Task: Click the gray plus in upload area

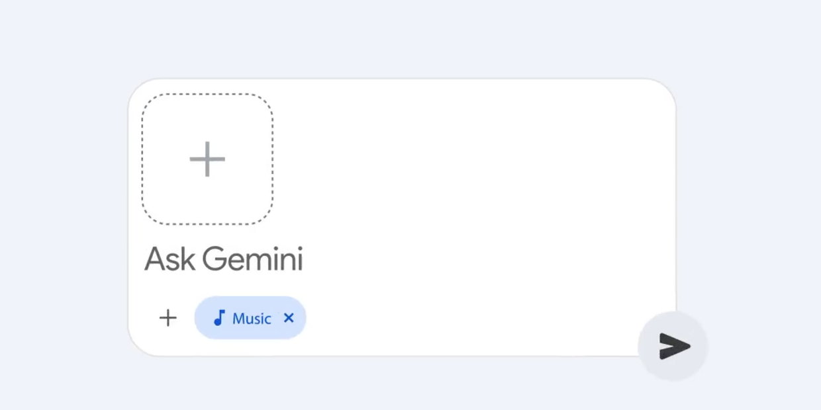Action: 207,159
